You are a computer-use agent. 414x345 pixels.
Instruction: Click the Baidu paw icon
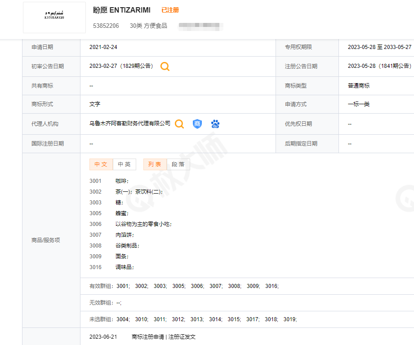(x=215, y=124)
